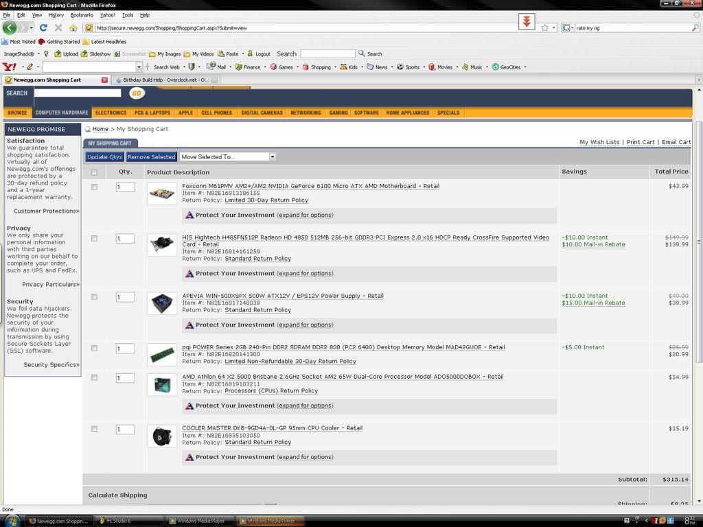This screenshot has height=527, width=703.
Task: Expand Protect Your Investment options for the video card
Action: coord(307,273)
